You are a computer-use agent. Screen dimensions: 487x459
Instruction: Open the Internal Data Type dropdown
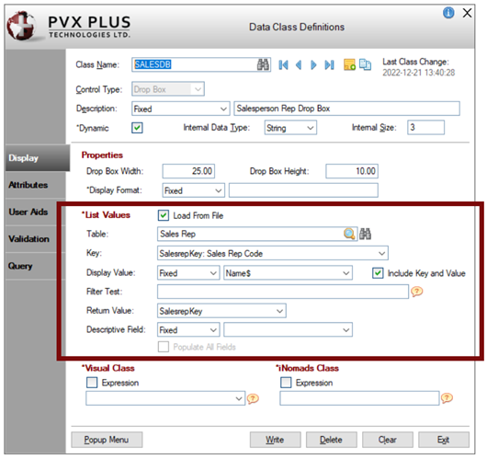tap(290, 128)
